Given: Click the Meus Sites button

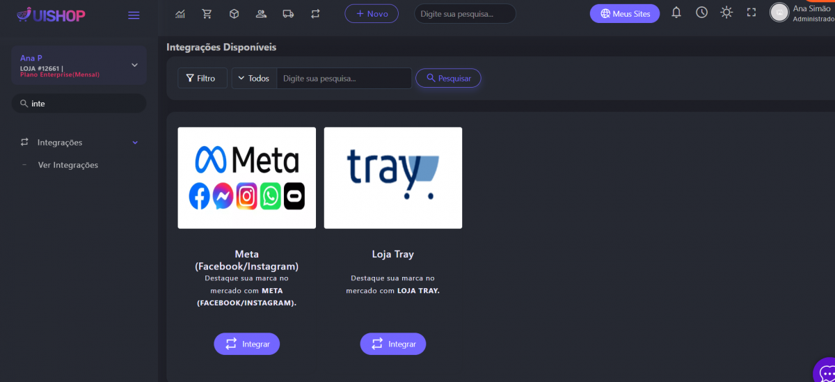Looking at the screenshot, I should pos(624,14).
